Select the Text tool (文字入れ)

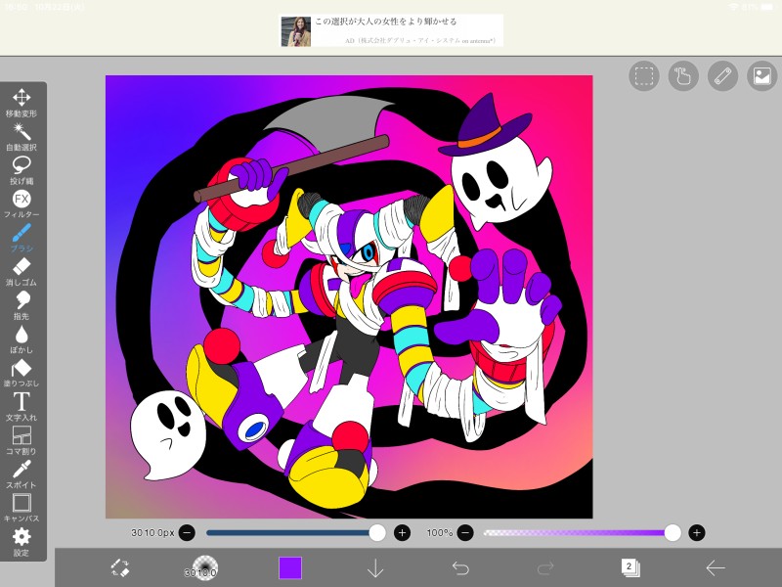click(22, 406)
